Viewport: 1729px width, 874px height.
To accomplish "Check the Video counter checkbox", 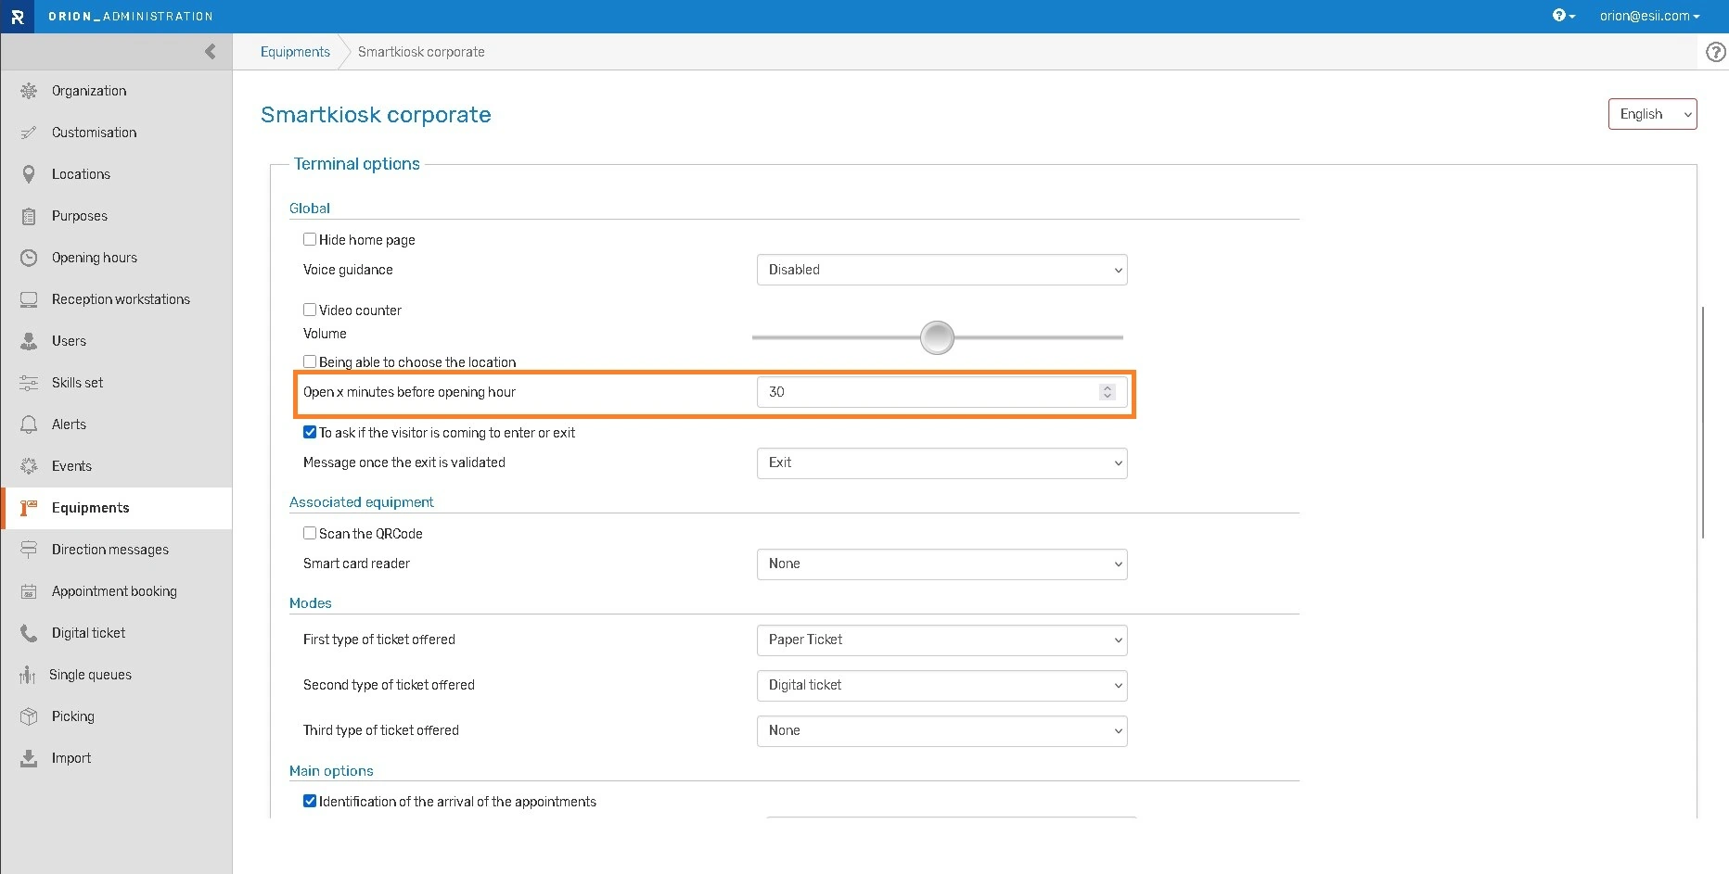I will pos(310,310).
